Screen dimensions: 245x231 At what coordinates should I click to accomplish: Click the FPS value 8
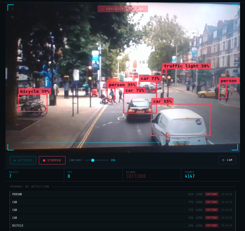tap(69, 176)
